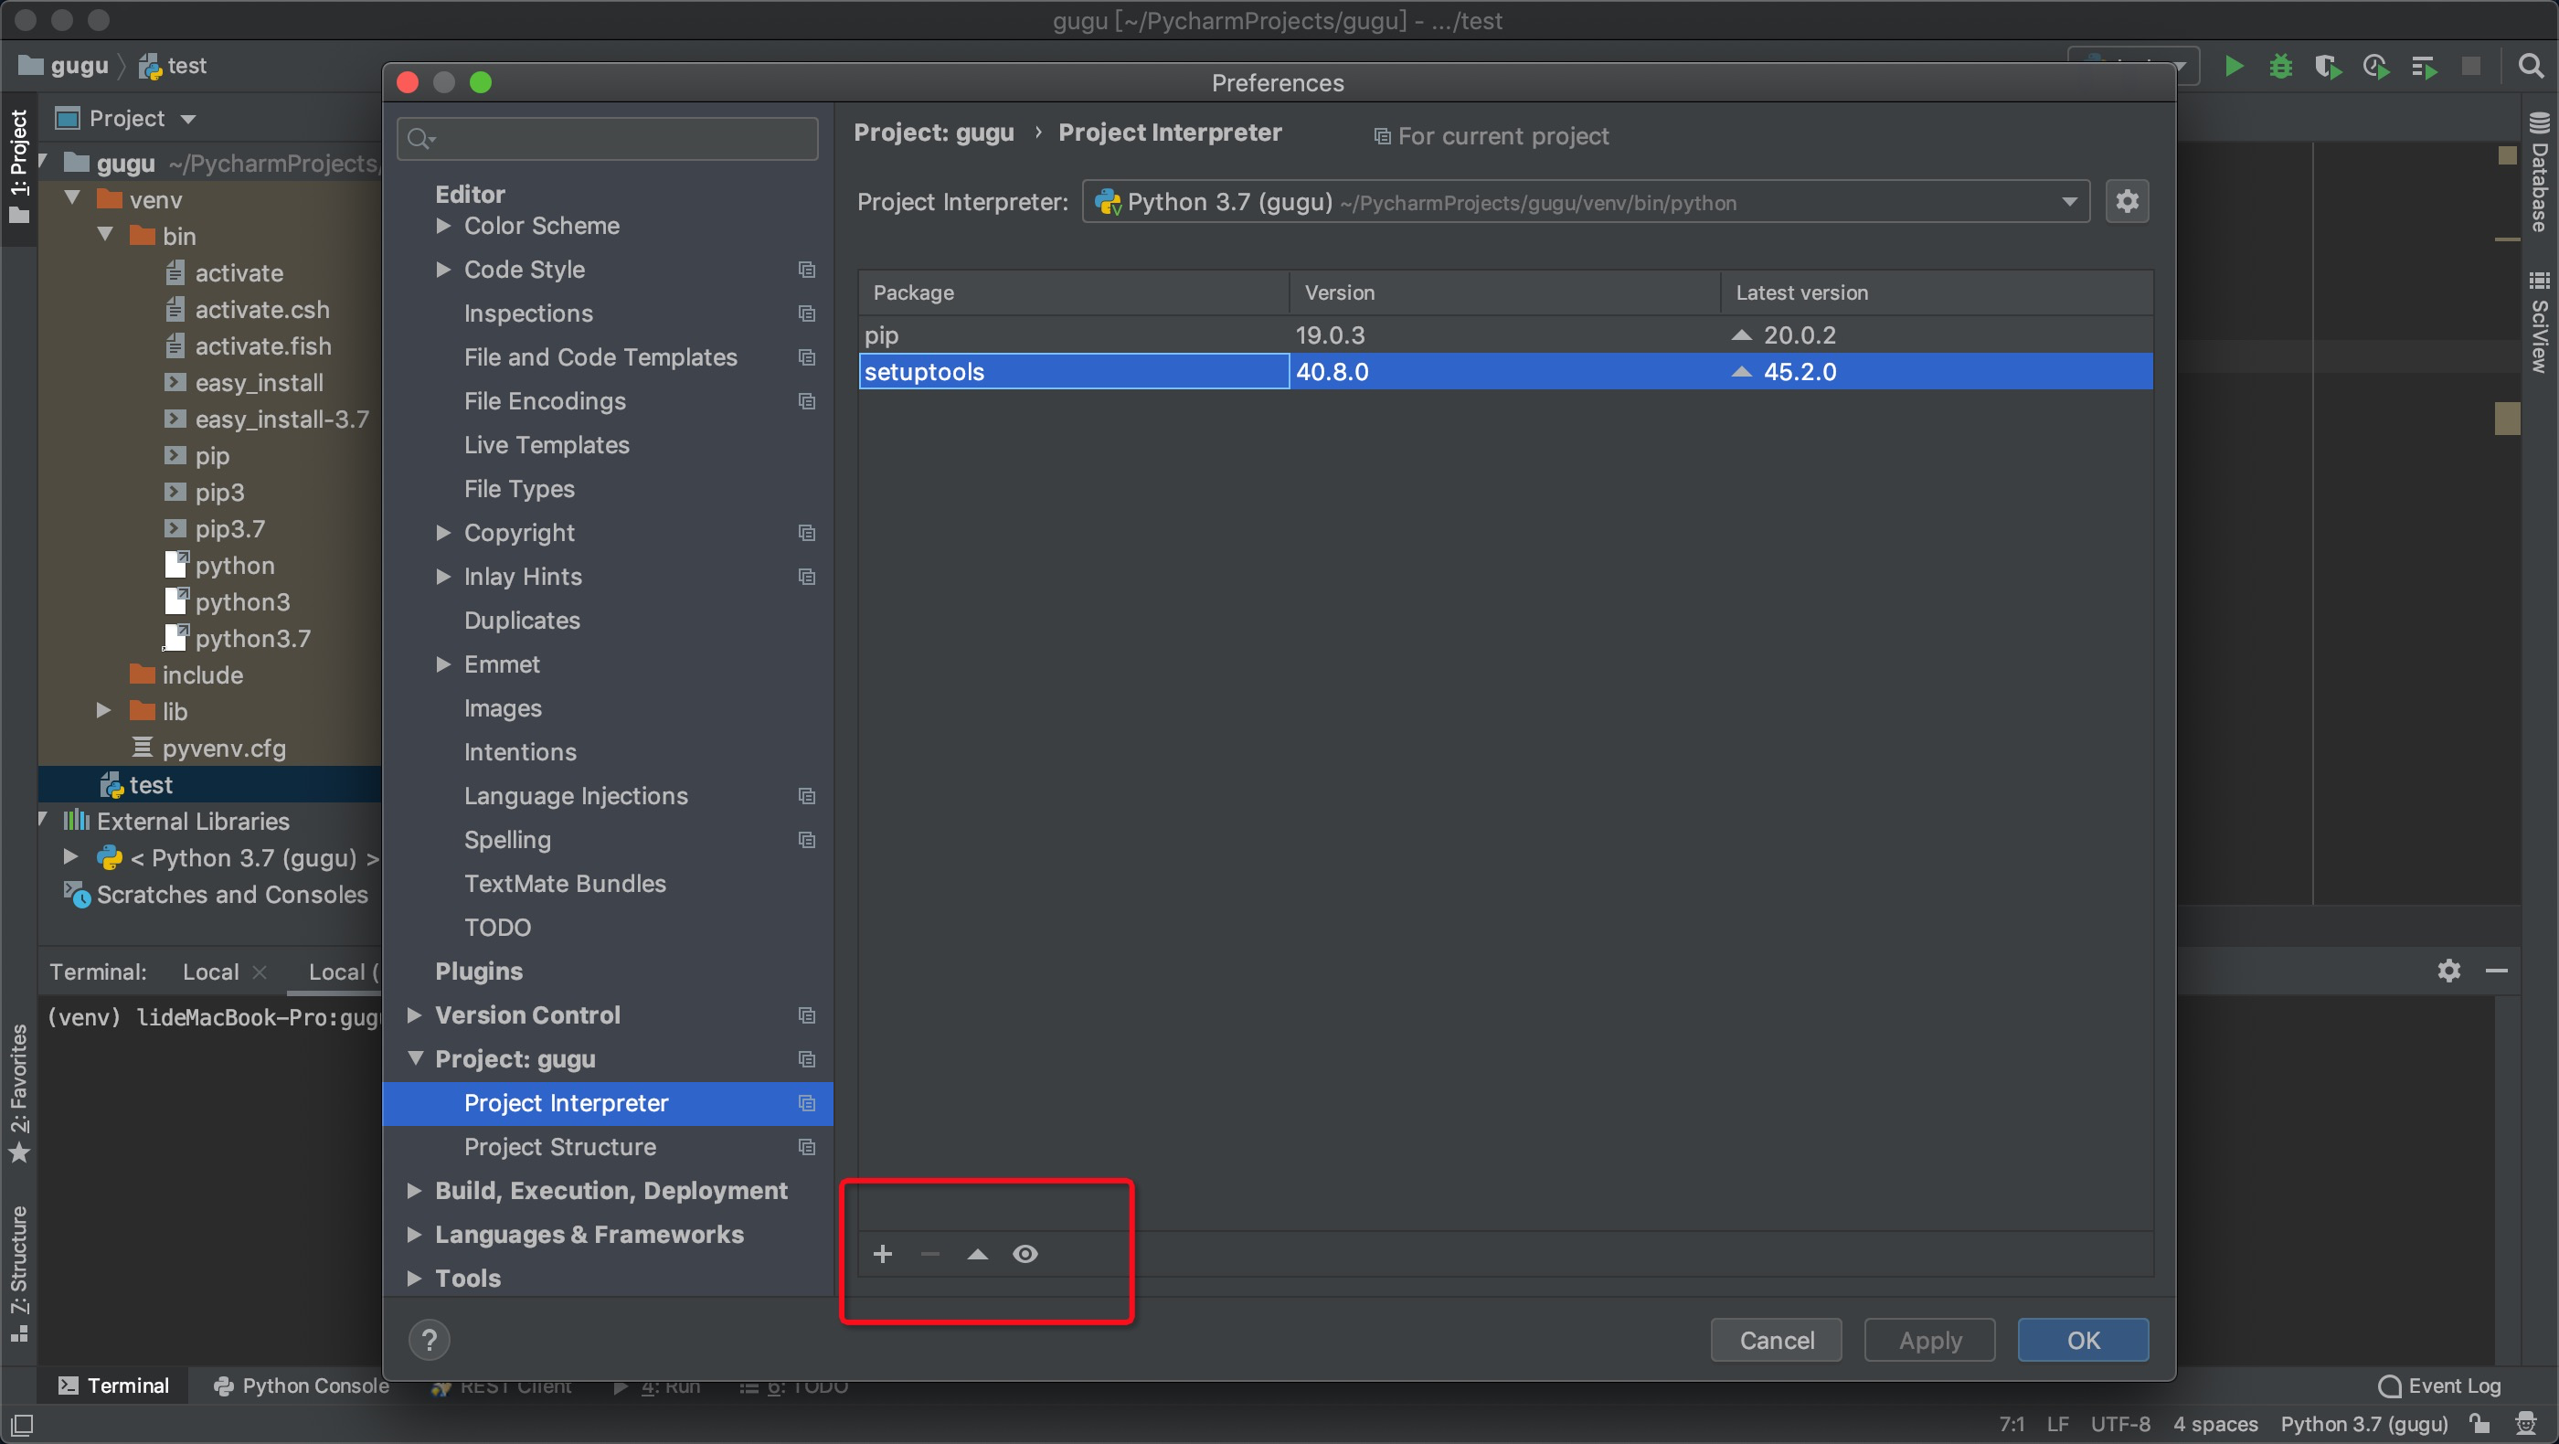
Task: Open Inspections settings
Action: (528, 313)
